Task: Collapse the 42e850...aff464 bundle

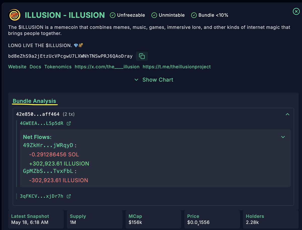Action: 288,114
